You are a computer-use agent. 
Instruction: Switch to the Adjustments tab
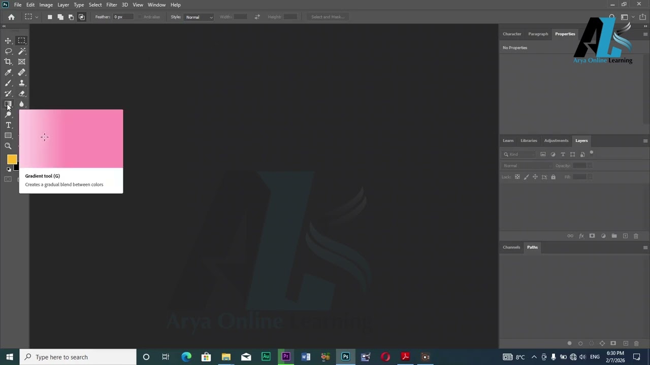pos(556,140)
